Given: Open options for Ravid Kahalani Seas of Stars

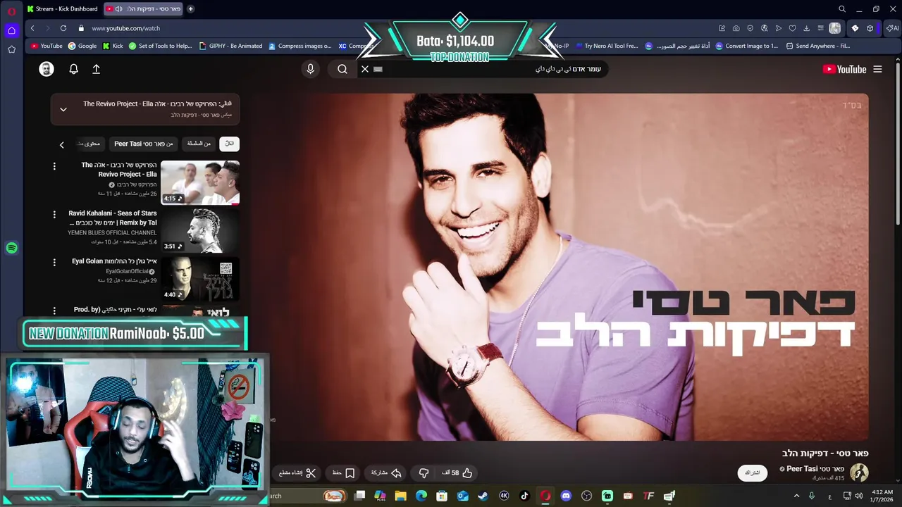Looking at the screenshot, I should [54, 214].
